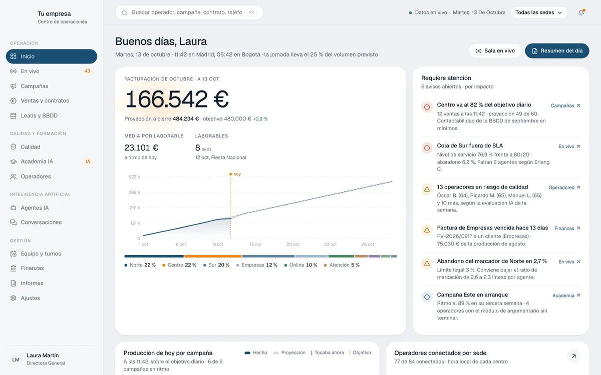
Task: Follow the Campañas link for Centro alert
Action: (x=565, y=105)
